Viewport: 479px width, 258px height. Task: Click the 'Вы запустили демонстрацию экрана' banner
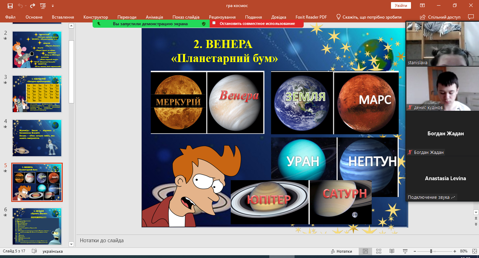point(150,23)
